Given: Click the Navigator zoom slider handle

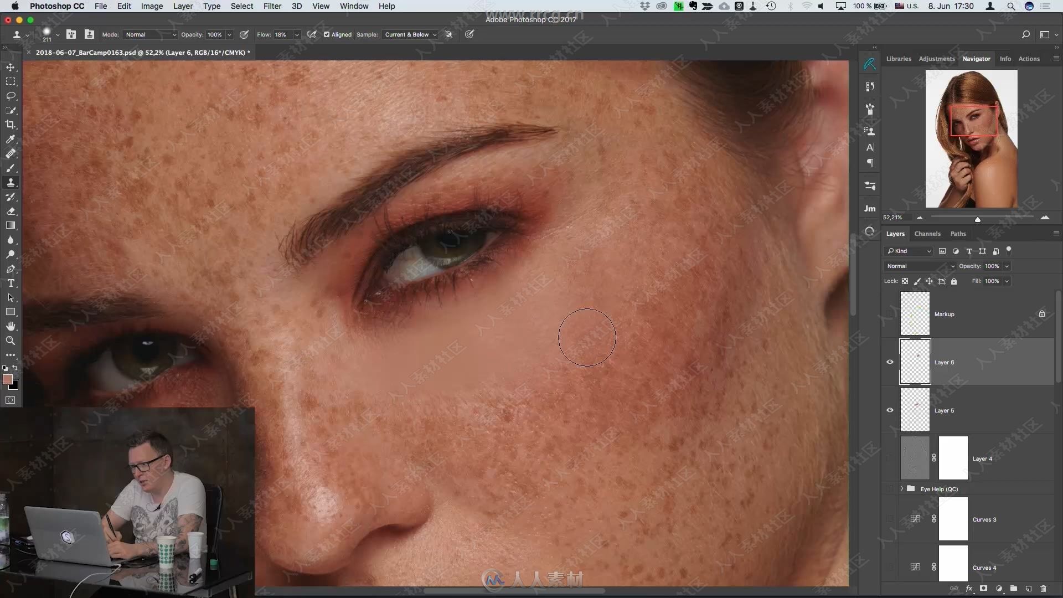Looking at the screenshot, I should [978, 219].
